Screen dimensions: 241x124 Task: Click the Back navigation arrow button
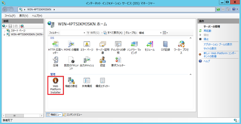(5, 10)
